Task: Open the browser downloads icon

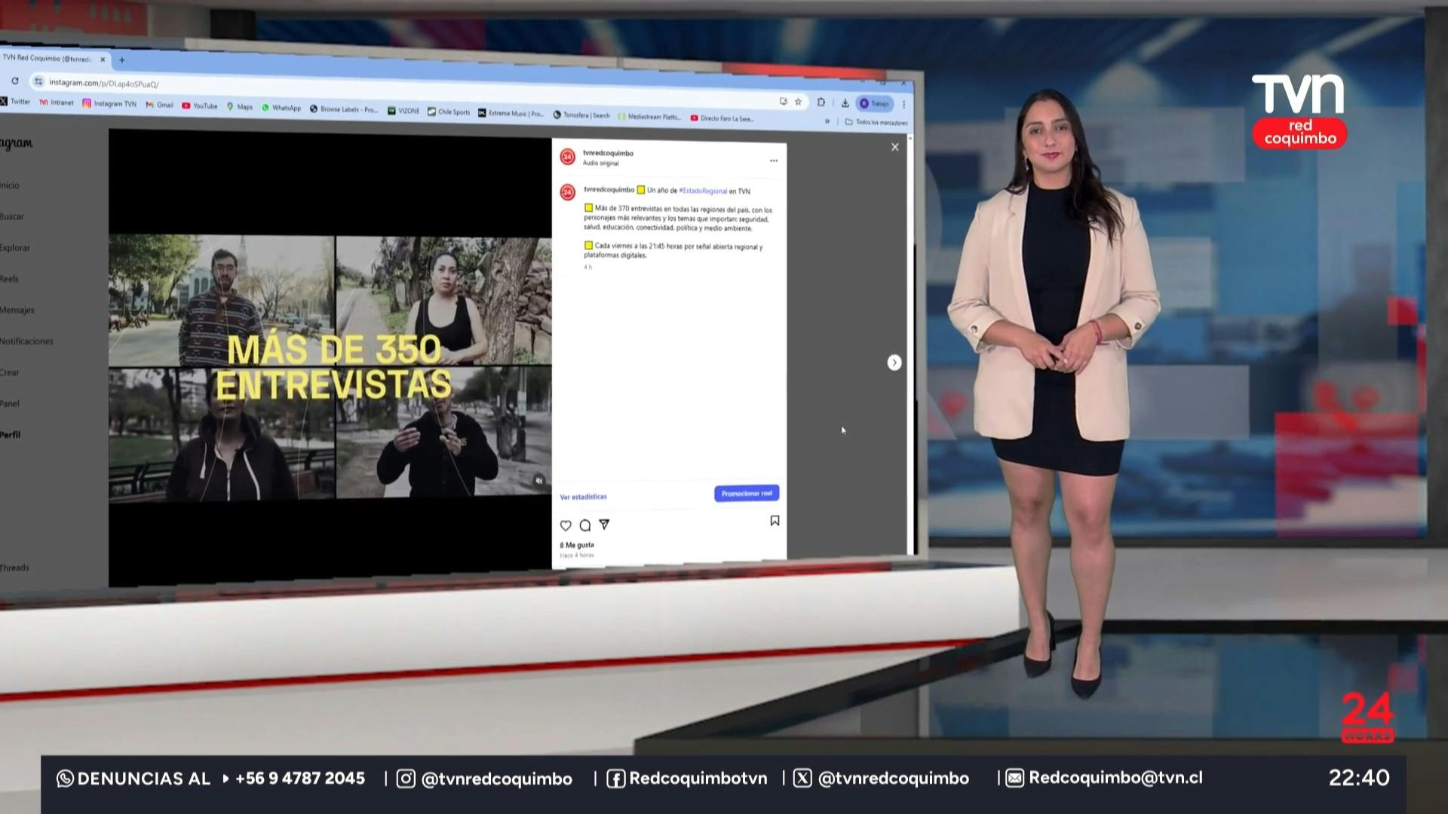Action: click(845, 103)
